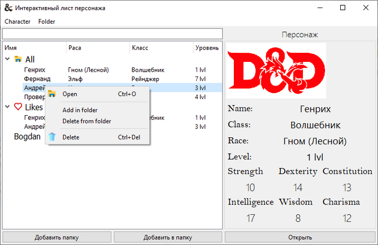The image size is (378, 245).
Task: Maximize the application window
Action: (x=342, y=8)
